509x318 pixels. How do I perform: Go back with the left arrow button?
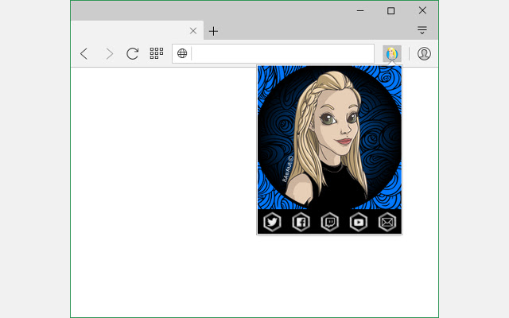pos(84,53)
